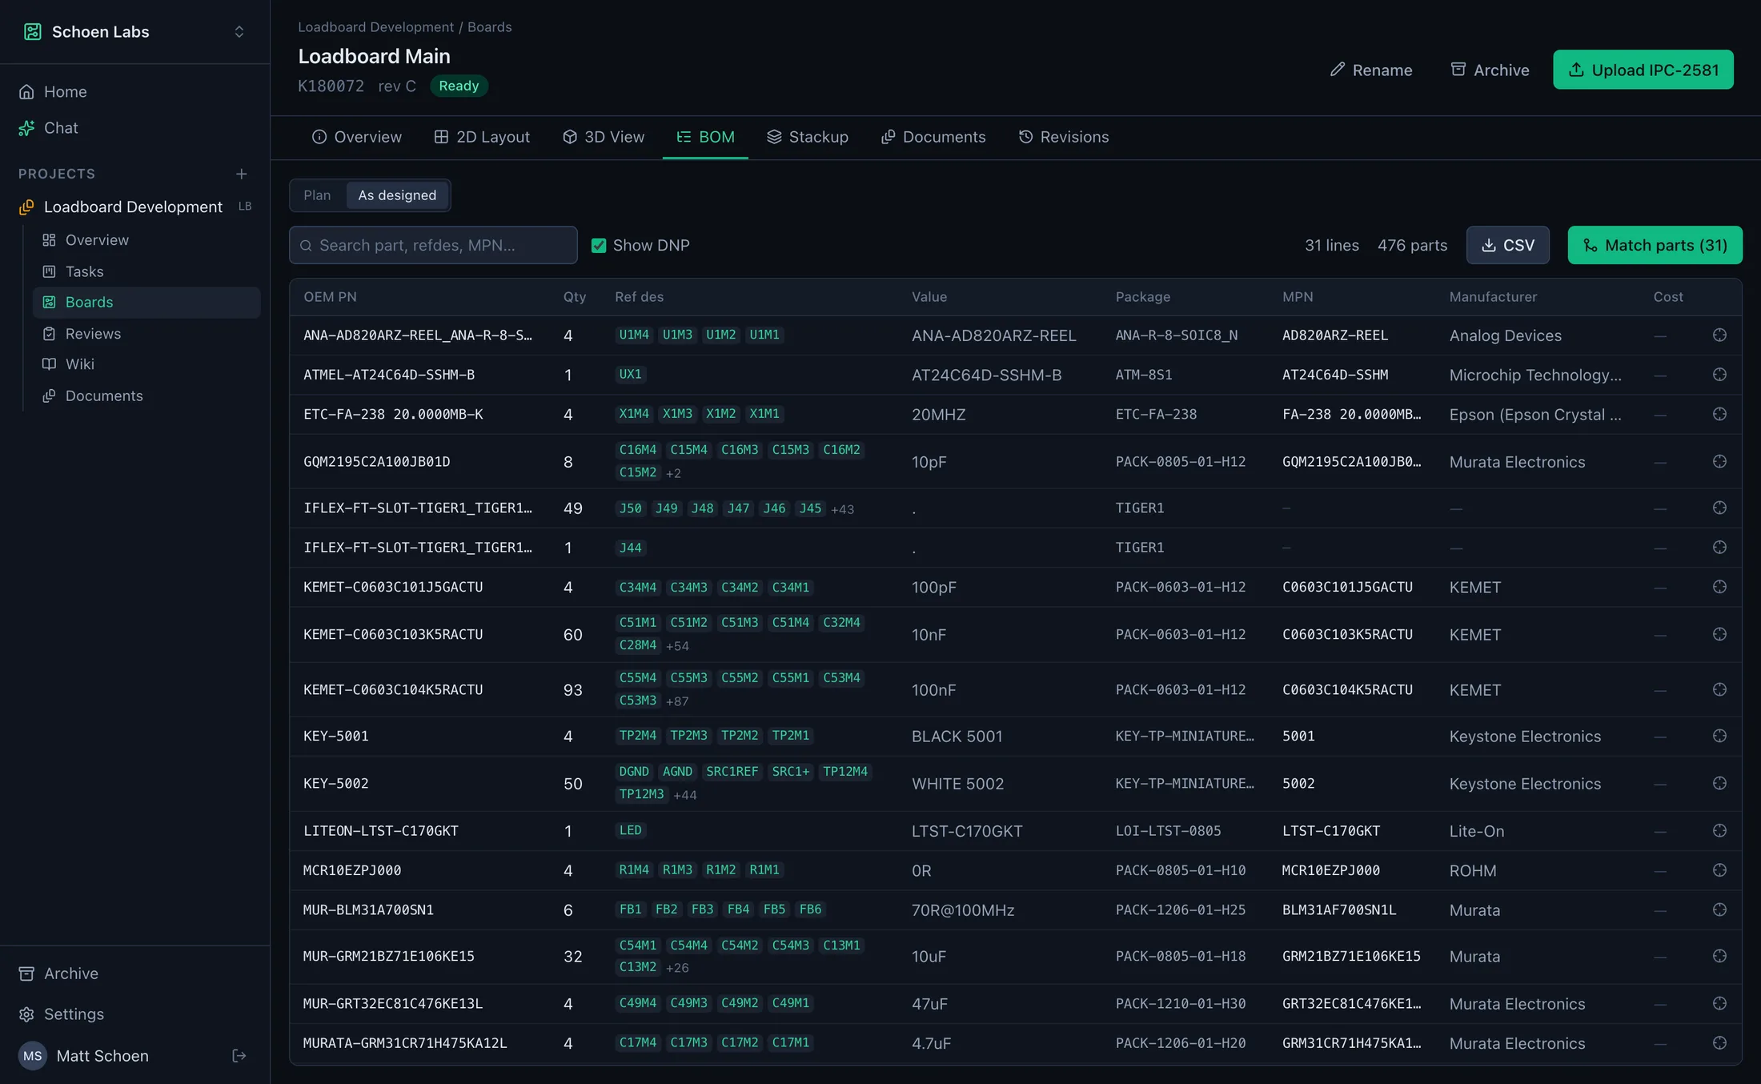Switch BOM view to Plan
1761x1084 pixels.
pos(317,195)
